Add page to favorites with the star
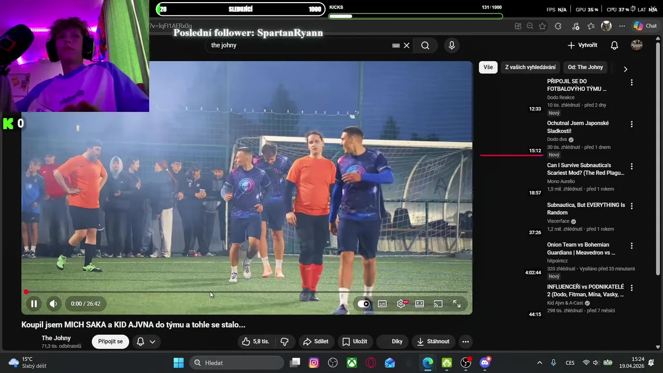The height and width of the screenshot is (373, 663). point(542,26)
